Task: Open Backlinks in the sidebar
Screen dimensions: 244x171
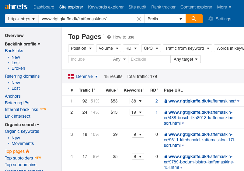Action: coord(14,51)
